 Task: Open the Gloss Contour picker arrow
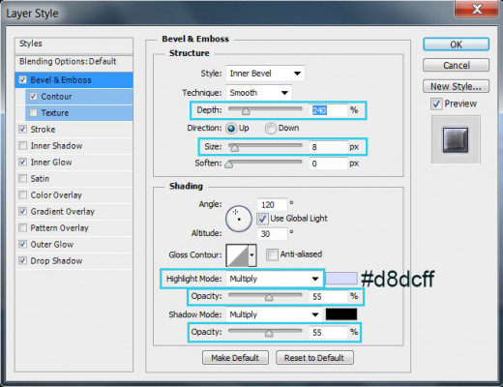pos(252,255)
